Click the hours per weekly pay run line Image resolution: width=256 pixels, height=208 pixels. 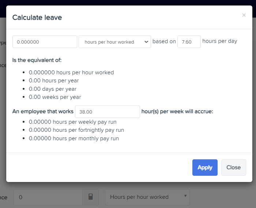[73, 122]
